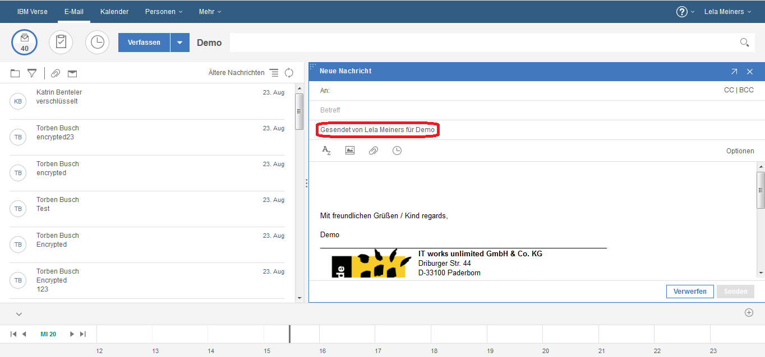765x357 pixels.
Task: Open Torben Busch mail titled Encrypted 123
Action: (148, 280)
